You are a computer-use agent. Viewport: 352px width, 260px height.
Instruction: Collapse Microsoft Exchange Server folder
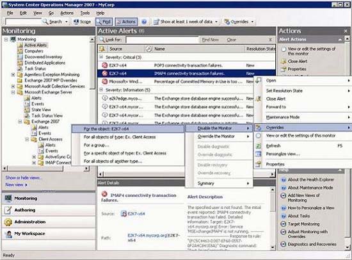[13, 92]
